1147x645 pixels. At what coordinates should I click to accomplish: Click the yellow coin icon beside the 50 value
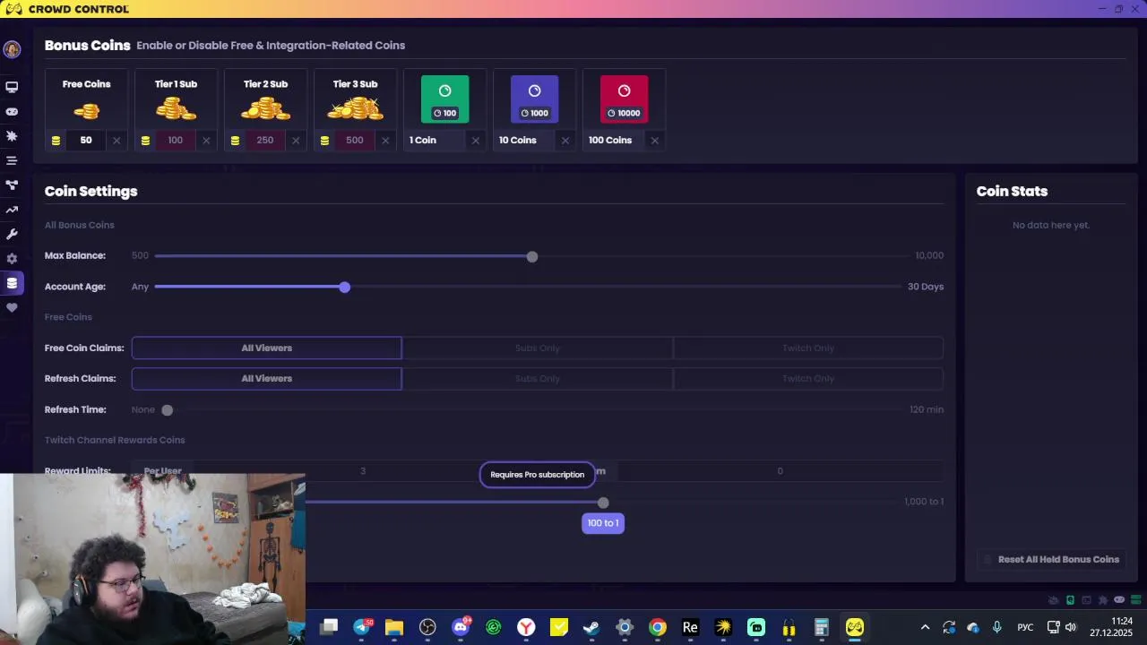pyautogui.click(x=56, y=141)
